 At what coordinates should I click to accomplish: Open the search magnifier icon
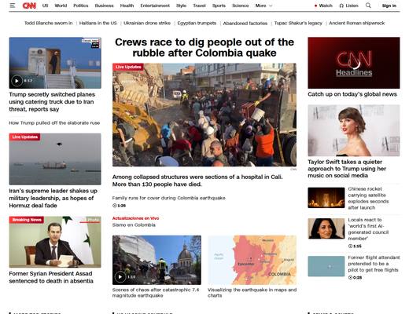click(x=368, y=5)
